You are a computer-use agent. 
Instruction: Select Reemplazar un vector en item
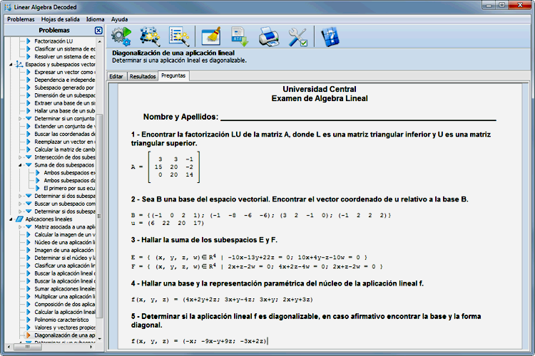click(65, 142)
